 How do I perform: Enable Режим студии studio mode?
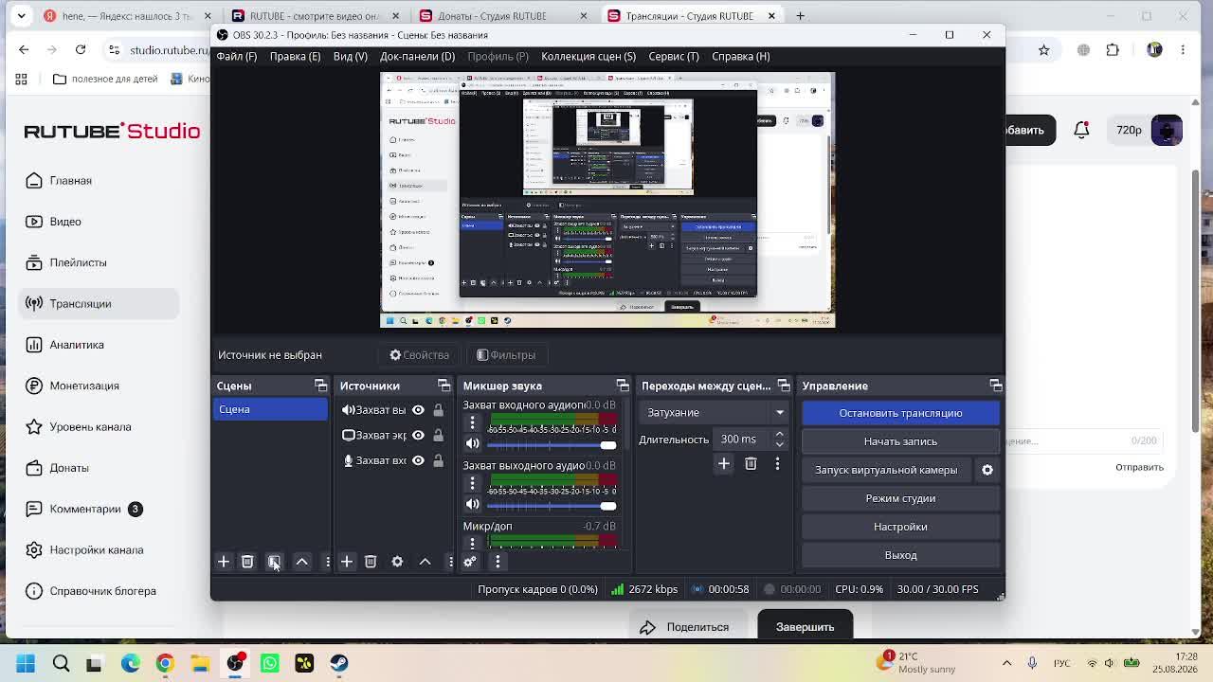900,498
